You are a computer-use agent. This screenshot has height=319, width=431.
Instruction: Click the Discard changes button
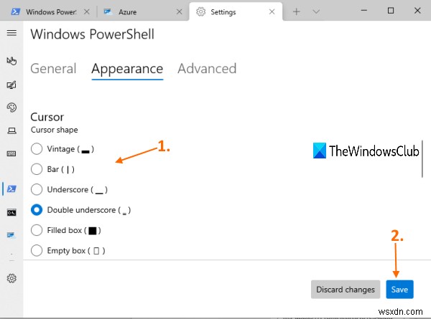click(x=346, y=290)
